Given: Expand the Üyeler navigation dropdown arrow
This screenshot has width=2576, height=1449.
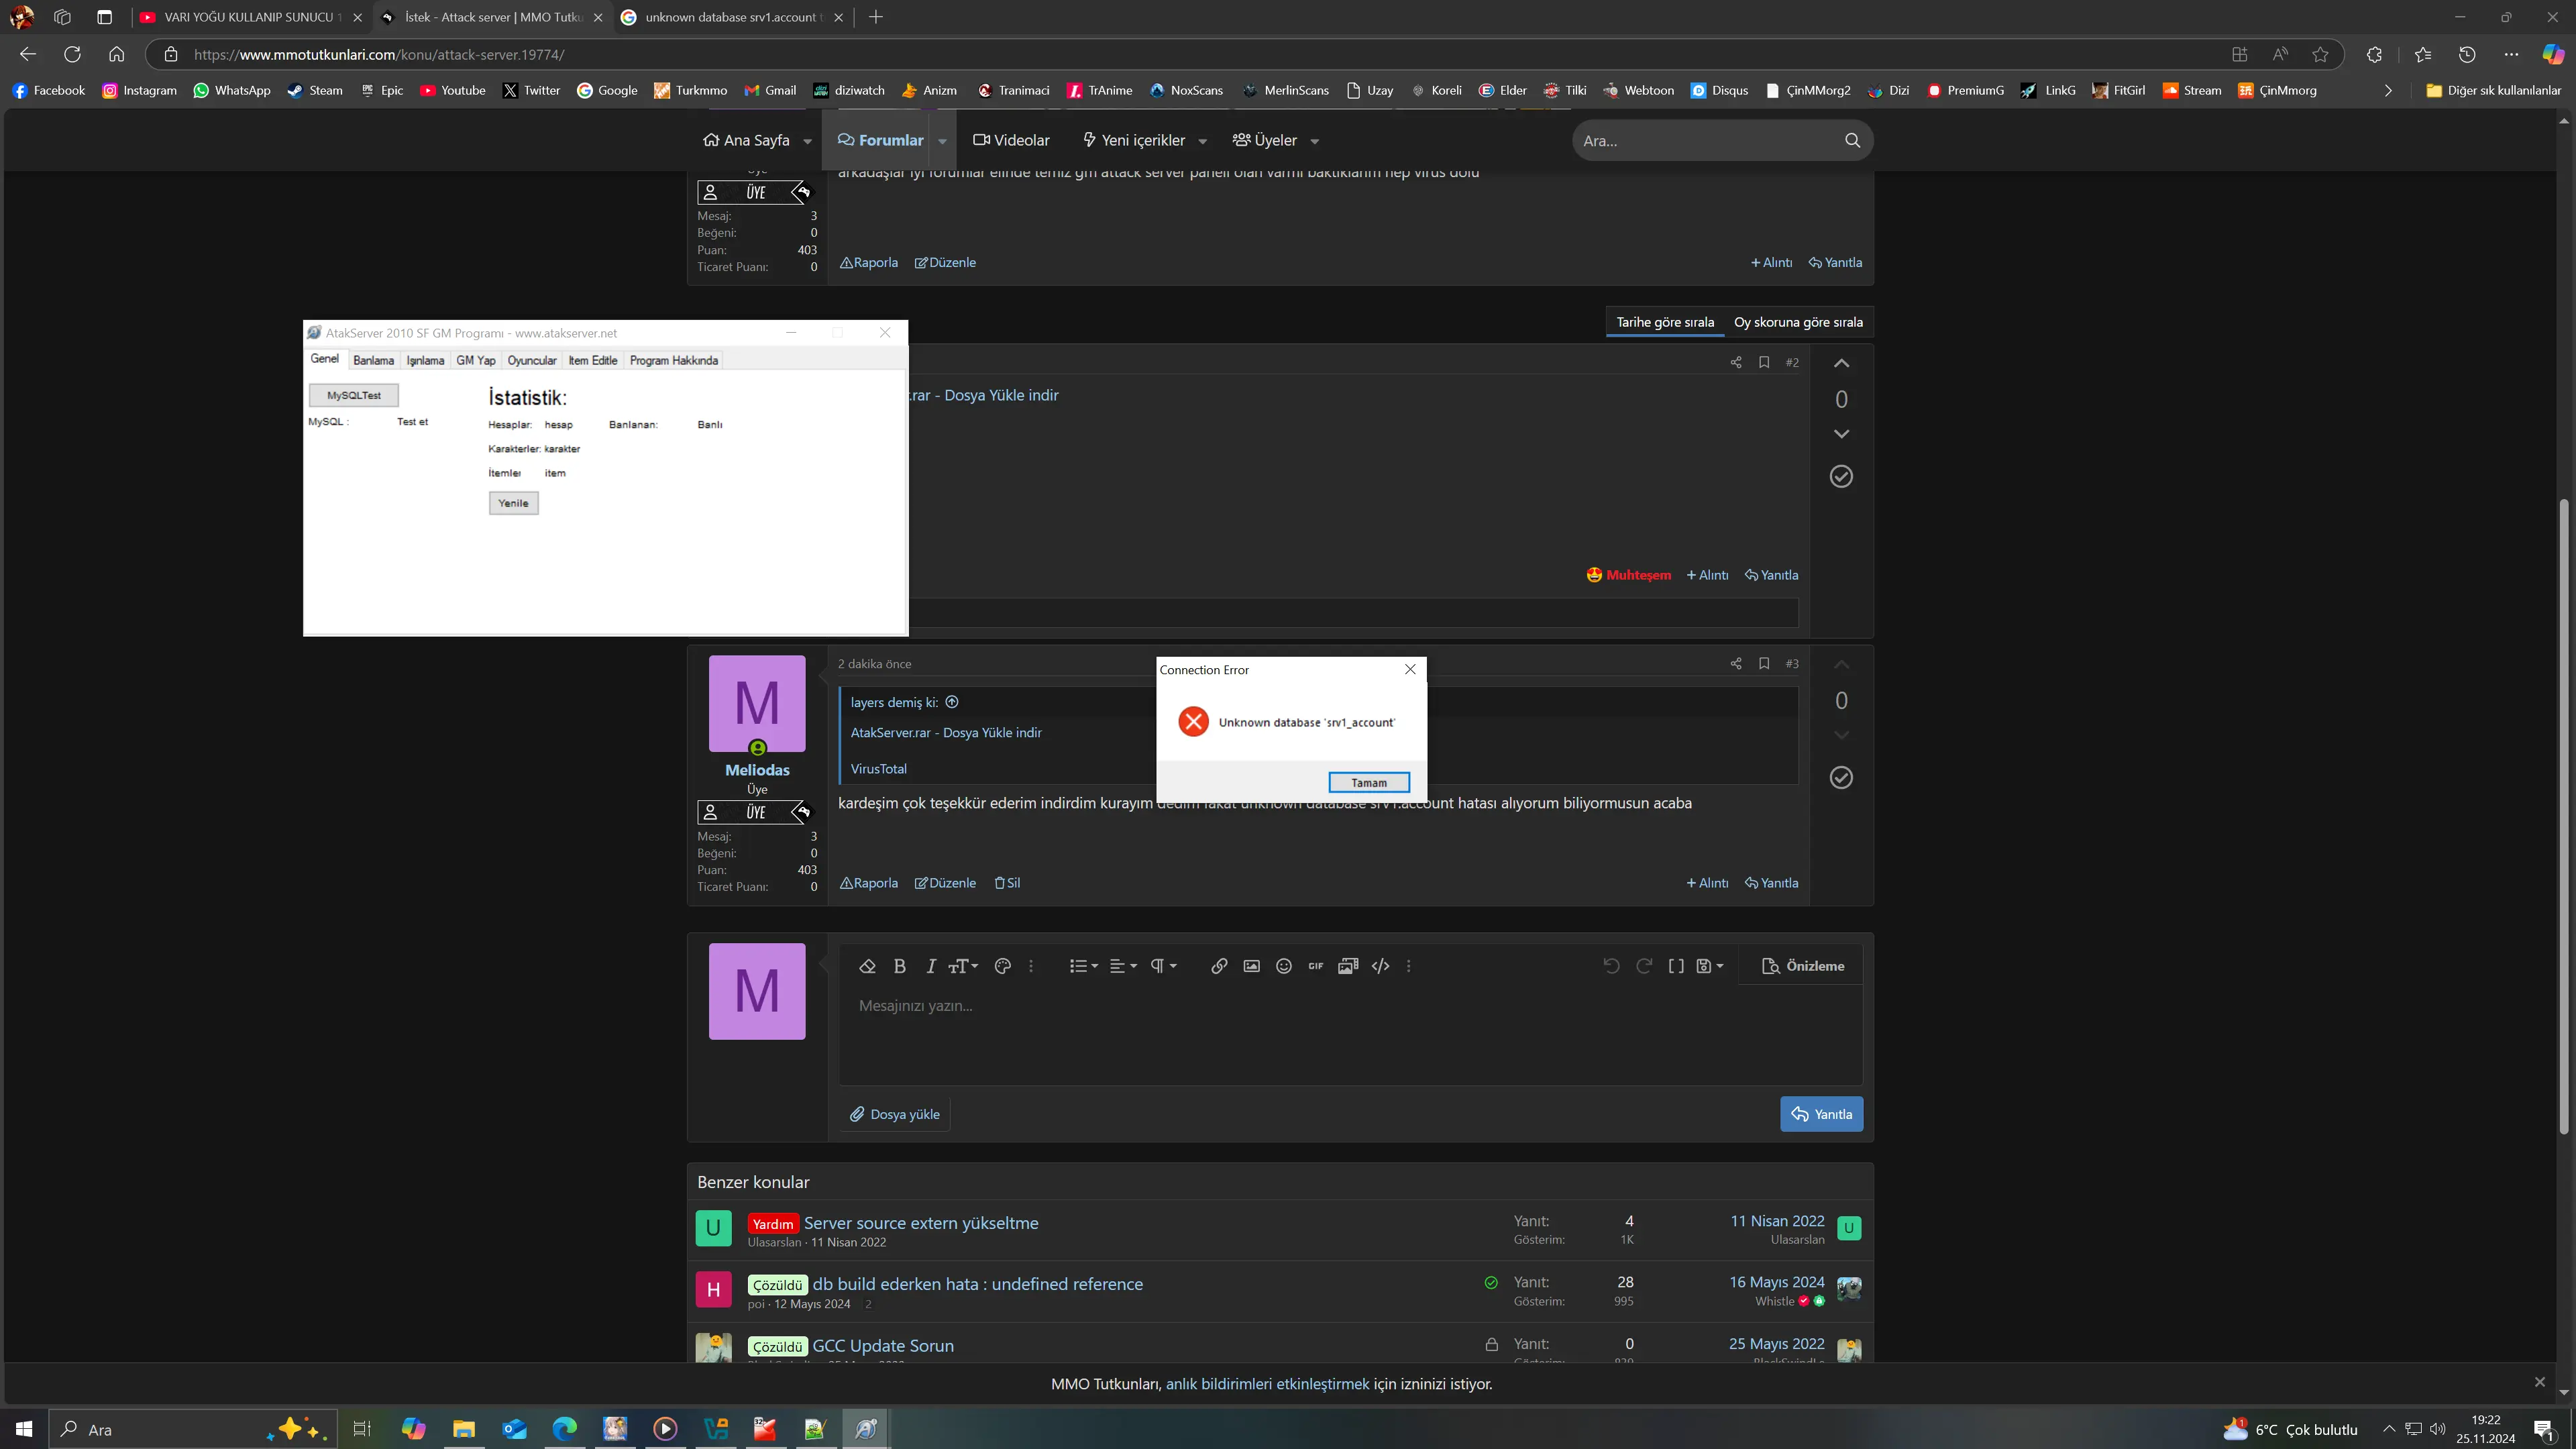Looking at the screenshot, I should click(x=1314, y=142).
